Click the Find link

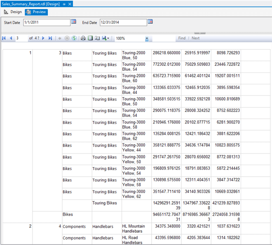[182, 38]
